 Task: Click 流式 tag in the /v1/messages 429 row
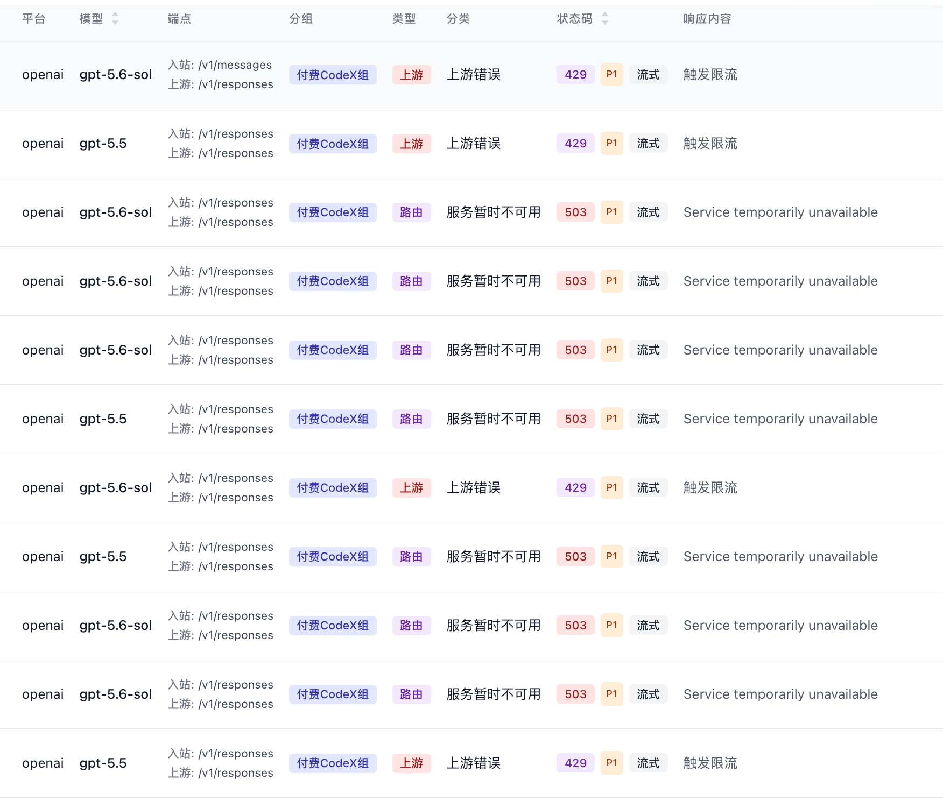(649, 75)
